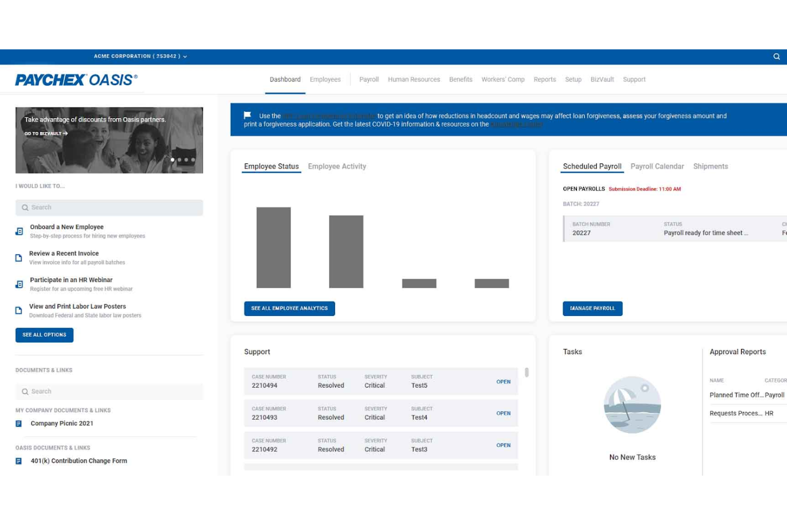Image resolution: width=787 pixels, height=525 pixels.
Task: Click the Company Picnic 2021 document icon
Action: point(19,424)
